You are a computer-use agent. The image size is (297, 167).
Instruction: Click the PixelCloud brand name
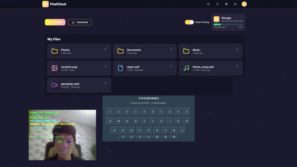tap(58, 4)
